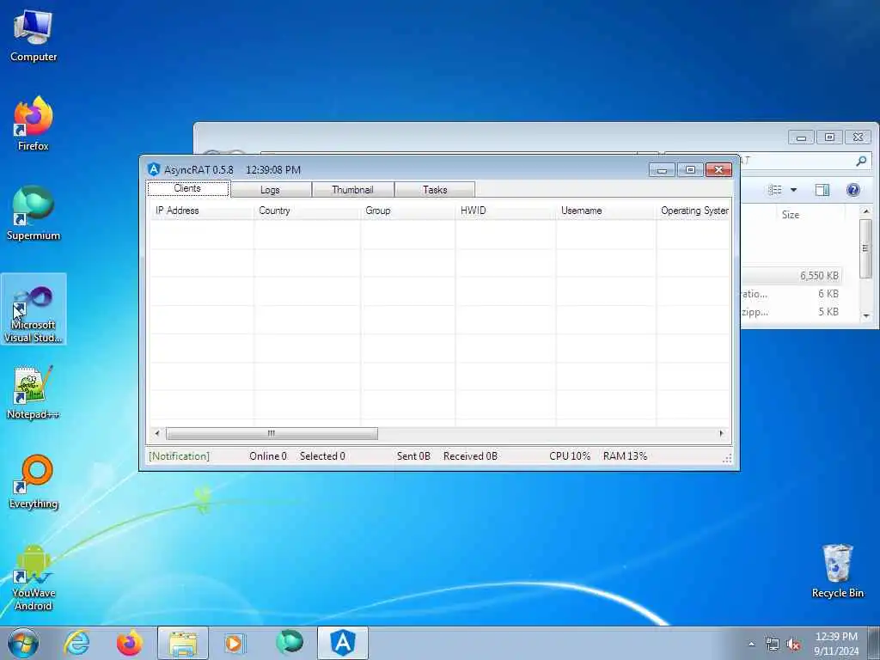
Task: Open Supermium from the taskbar
Action: [290, 643]
